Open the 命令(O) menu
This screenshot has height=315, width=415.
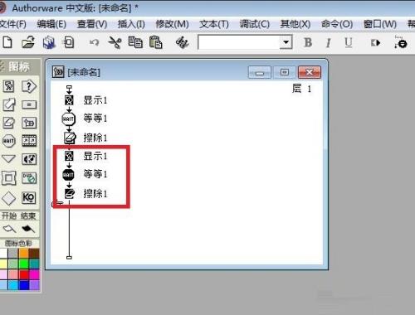[x=337, y=24]
